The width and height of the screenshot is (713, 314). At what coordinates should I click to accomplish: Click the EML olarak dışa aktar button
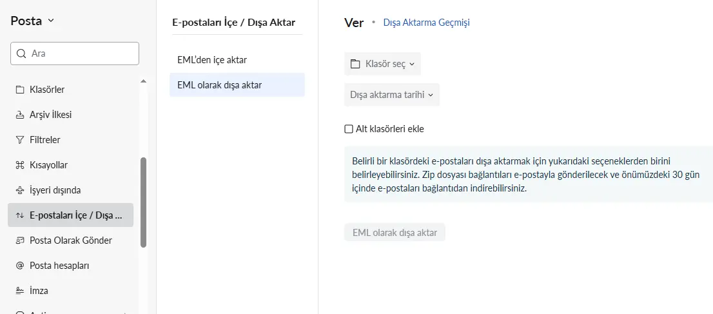395,233
